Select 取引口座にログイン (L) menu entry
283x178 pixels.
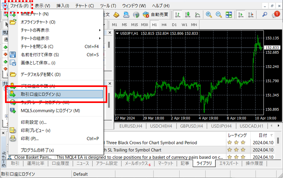point(56,94)
